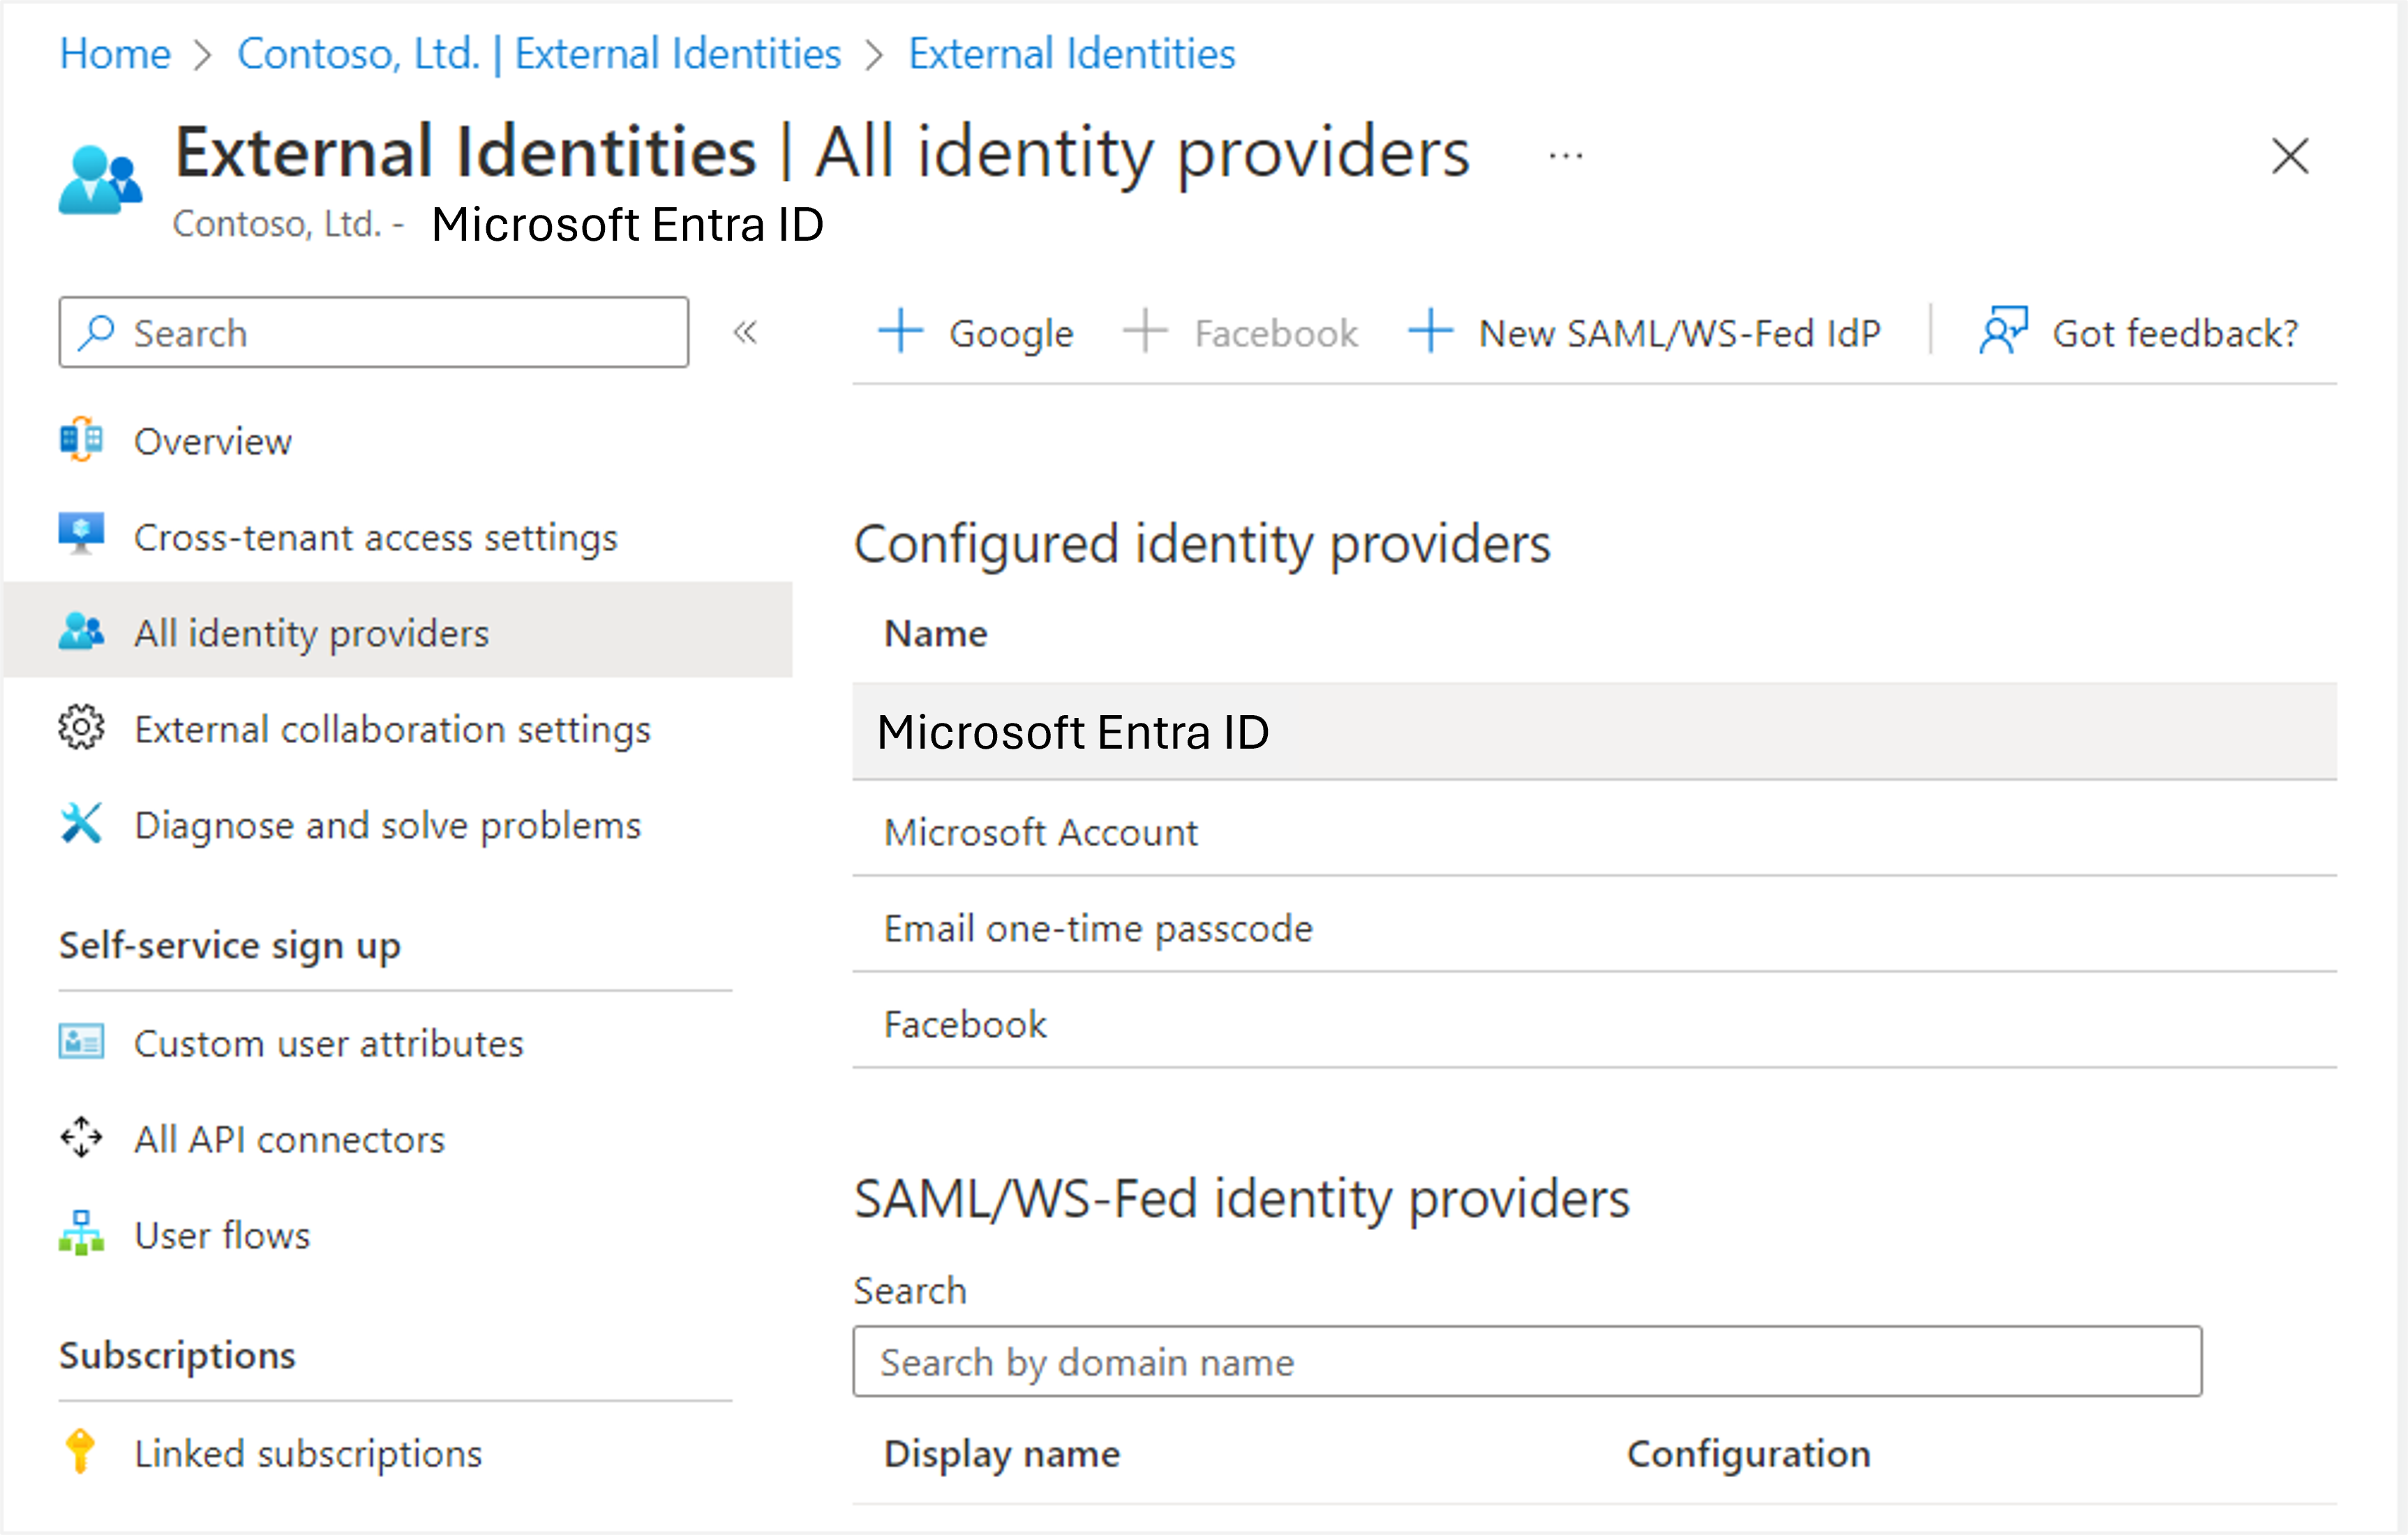The width and height of the screenshot is (2408, 1535).
Task: Go to Home breadcrumb
Action: tap(115, 54)
